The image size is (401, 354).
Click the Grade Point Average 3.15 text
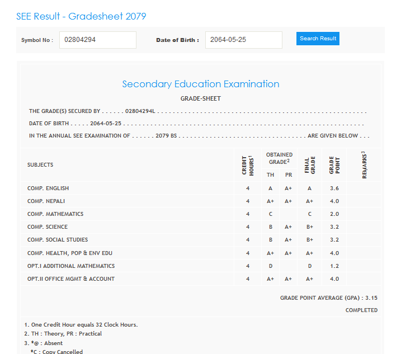click(x=328, y=298)
